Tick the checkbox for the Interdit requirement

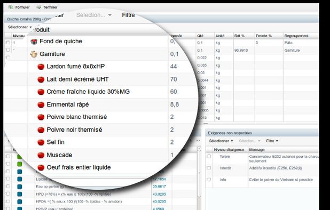209,168
